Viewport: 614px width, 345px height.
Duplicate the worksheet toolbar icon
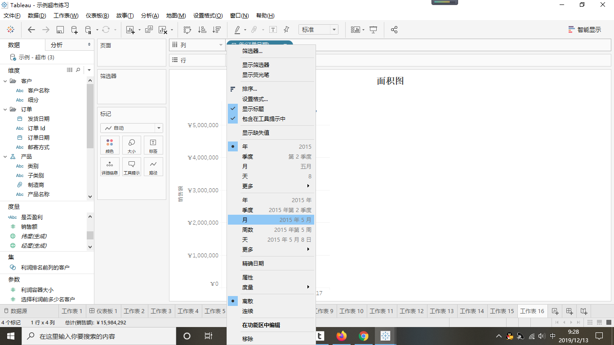149,30
